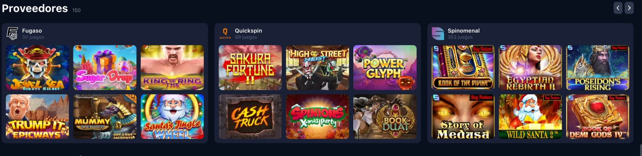Open Trump It Deluxe Epicways game
This screenshot has width=642, height=156.
[x=37, y=117]
